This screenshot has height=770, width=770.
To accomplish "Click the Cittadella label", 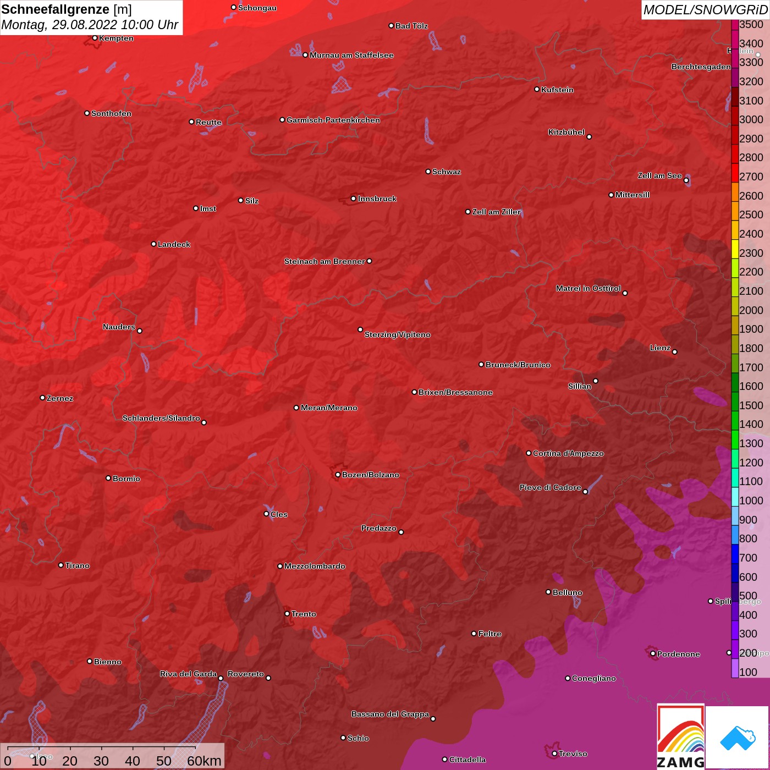I will pyautogui.click(x=468, y=760).
